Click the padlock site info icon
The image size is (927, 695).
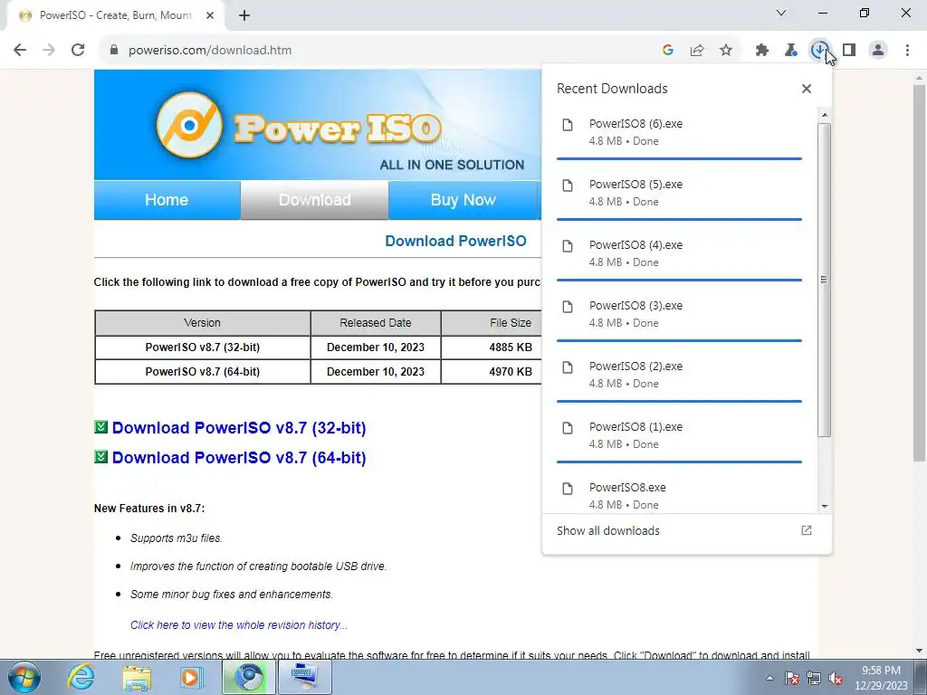[x=114, y=51]
